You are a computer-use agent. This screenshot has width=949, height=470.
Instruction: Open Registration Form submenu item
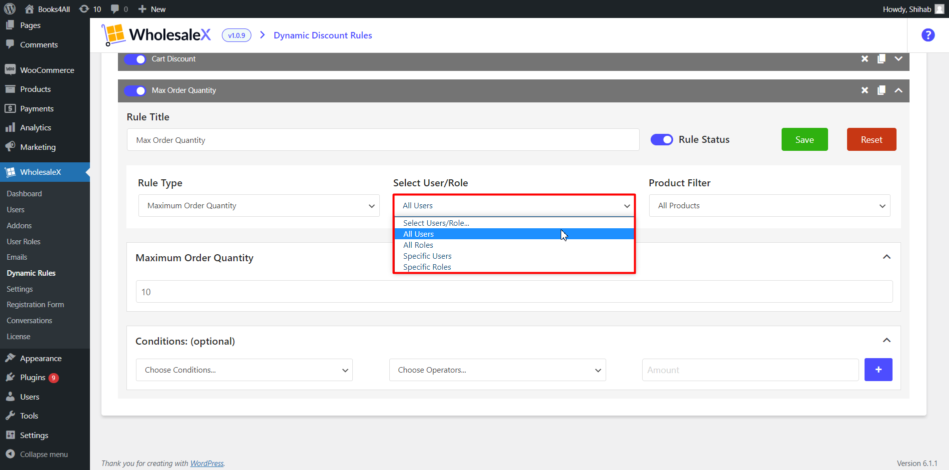coord(35,305)
